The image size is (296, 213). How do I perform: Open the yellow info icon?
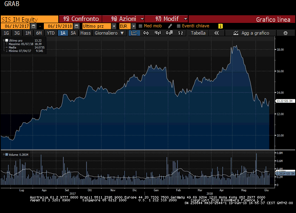point(220,26)
